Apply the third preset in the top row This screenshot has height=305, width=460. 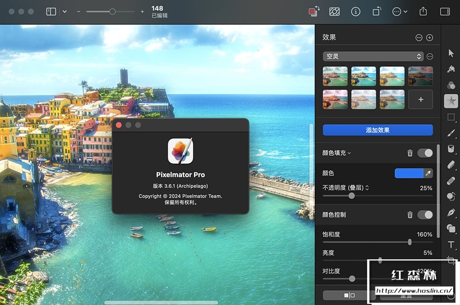click(x=392, y=76)
